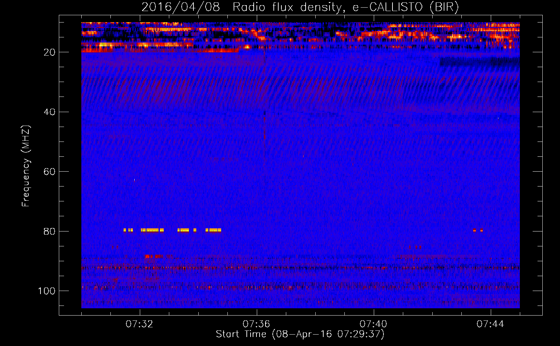Click the '100' frequency tick label
This screenshot has height=346, width=560.
click(x=47, y=291)
